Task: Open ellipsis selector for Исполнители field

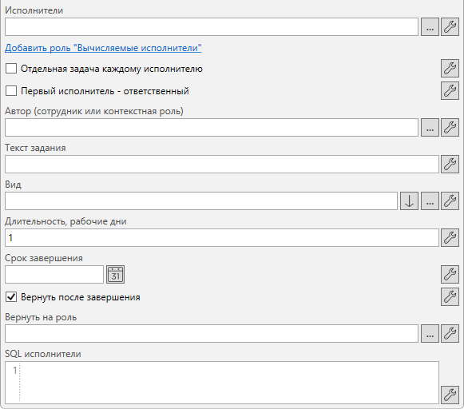Action: click(x=430, y=27)
